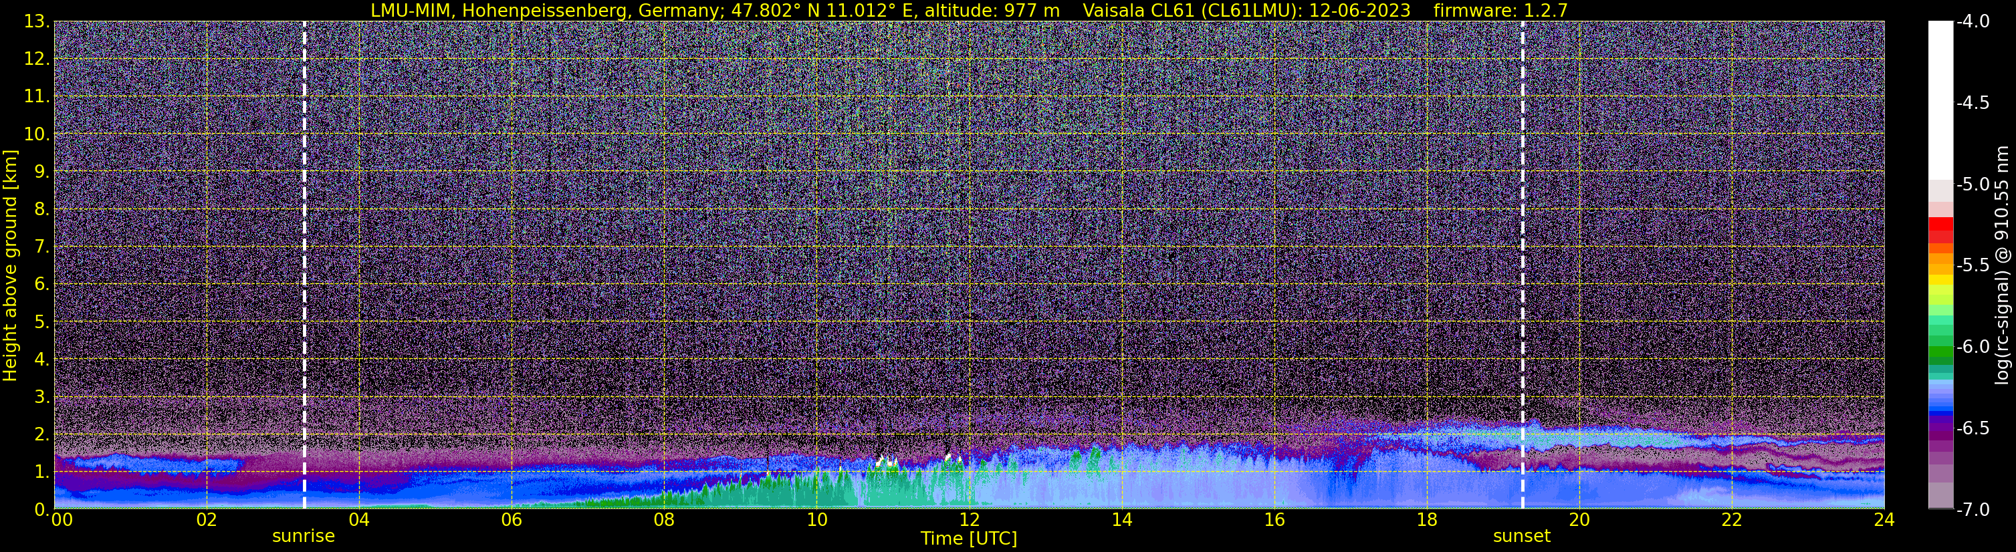The image size is (2016, 552).
Task: Click the white segment of the colorbar
Action: click(x=1940, y=100)
